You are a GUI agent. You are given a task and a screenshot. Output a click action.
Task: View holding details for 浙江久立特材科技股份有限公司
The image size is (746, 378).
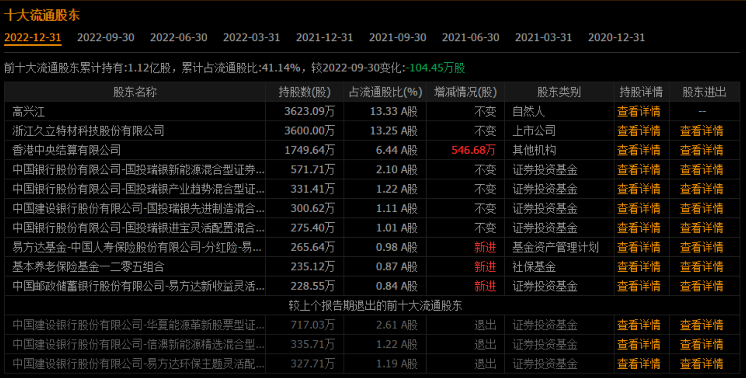[639, 130]
